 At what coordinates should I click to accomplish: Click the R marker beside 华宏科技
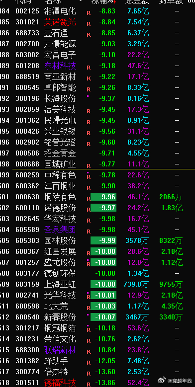pos(89,221)
